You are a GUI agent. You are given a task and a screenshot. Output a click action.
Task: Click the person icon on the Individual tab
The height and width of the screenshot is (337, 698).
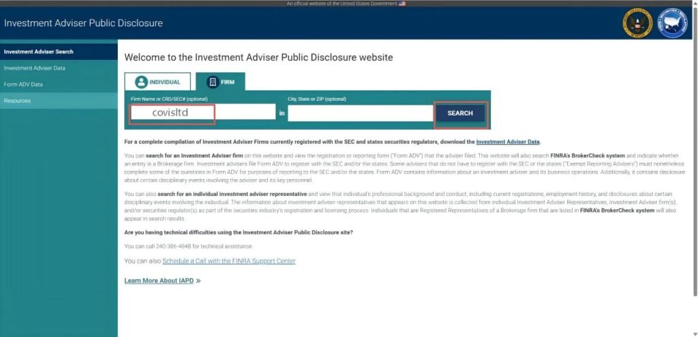[142, 82]
